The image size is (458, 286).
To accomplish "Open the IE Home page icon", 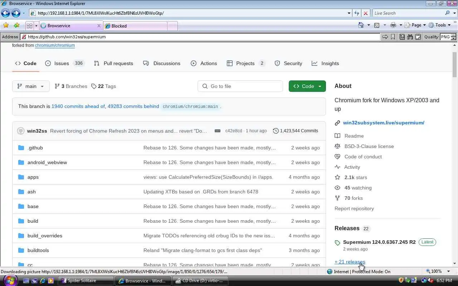I will click(x=361, y=25).
